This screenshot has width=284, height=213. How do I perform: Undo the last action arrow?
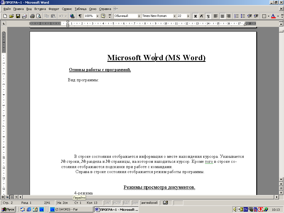coord(61,16)
